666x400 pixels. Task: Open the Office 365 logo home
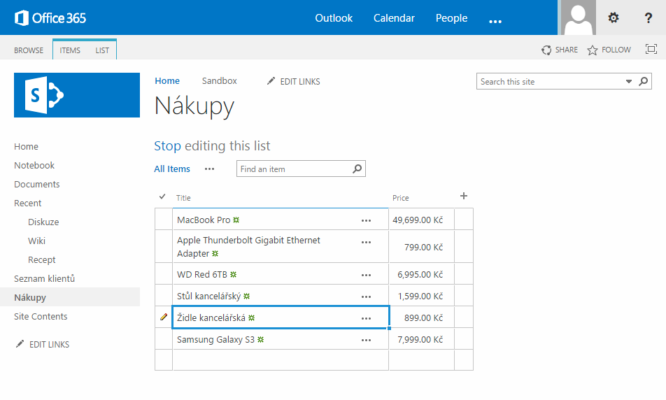coord(50,18)
